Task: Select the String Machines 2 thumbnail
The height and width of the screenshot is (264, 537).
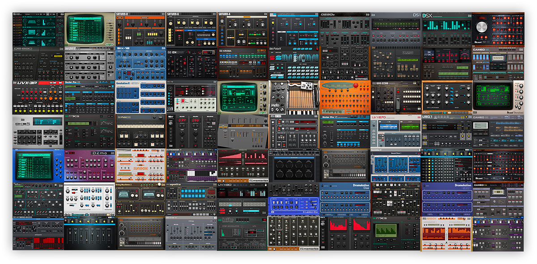Action: pos(141,200)
